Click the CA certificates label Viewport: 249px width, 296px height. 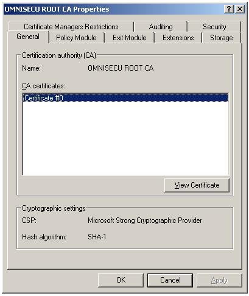[43, 86]
